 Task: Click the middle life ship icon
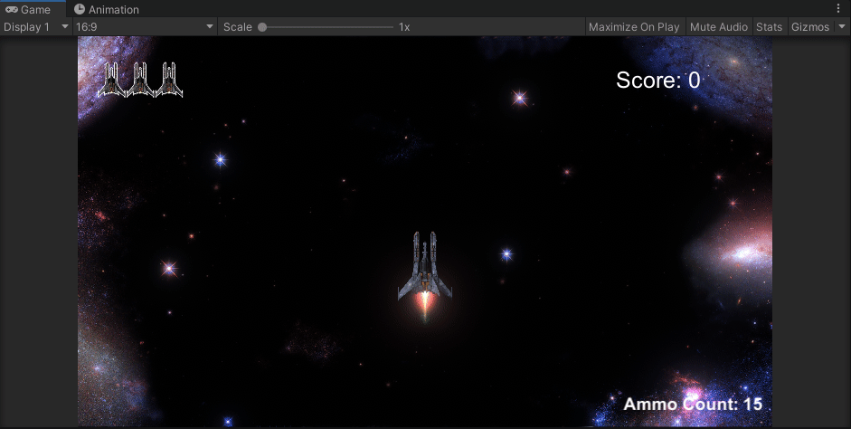click(140, 80)
